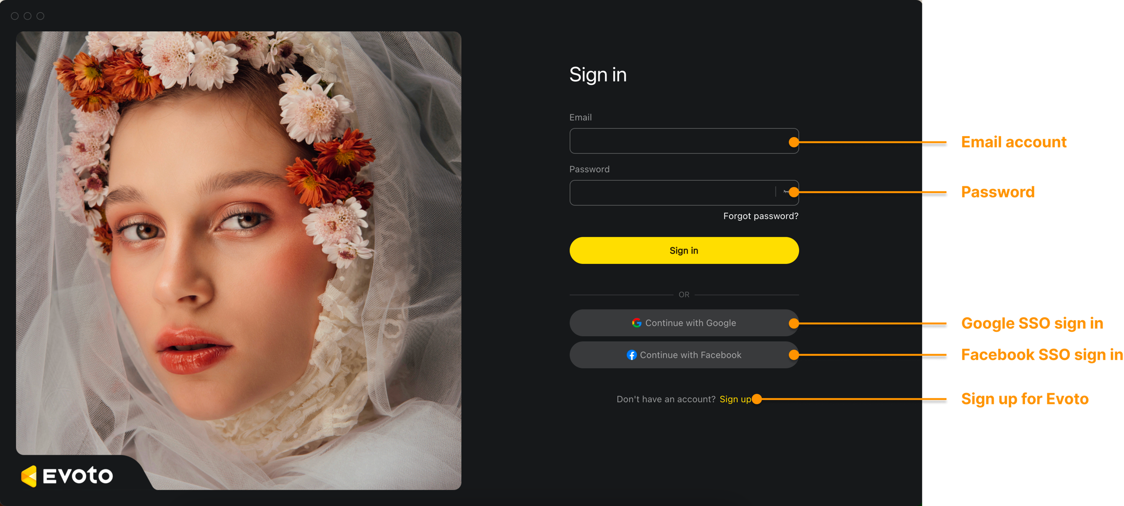
Task: Toggle password visibility eye icon
Action: pyautogui.click(x=786, y=192)
